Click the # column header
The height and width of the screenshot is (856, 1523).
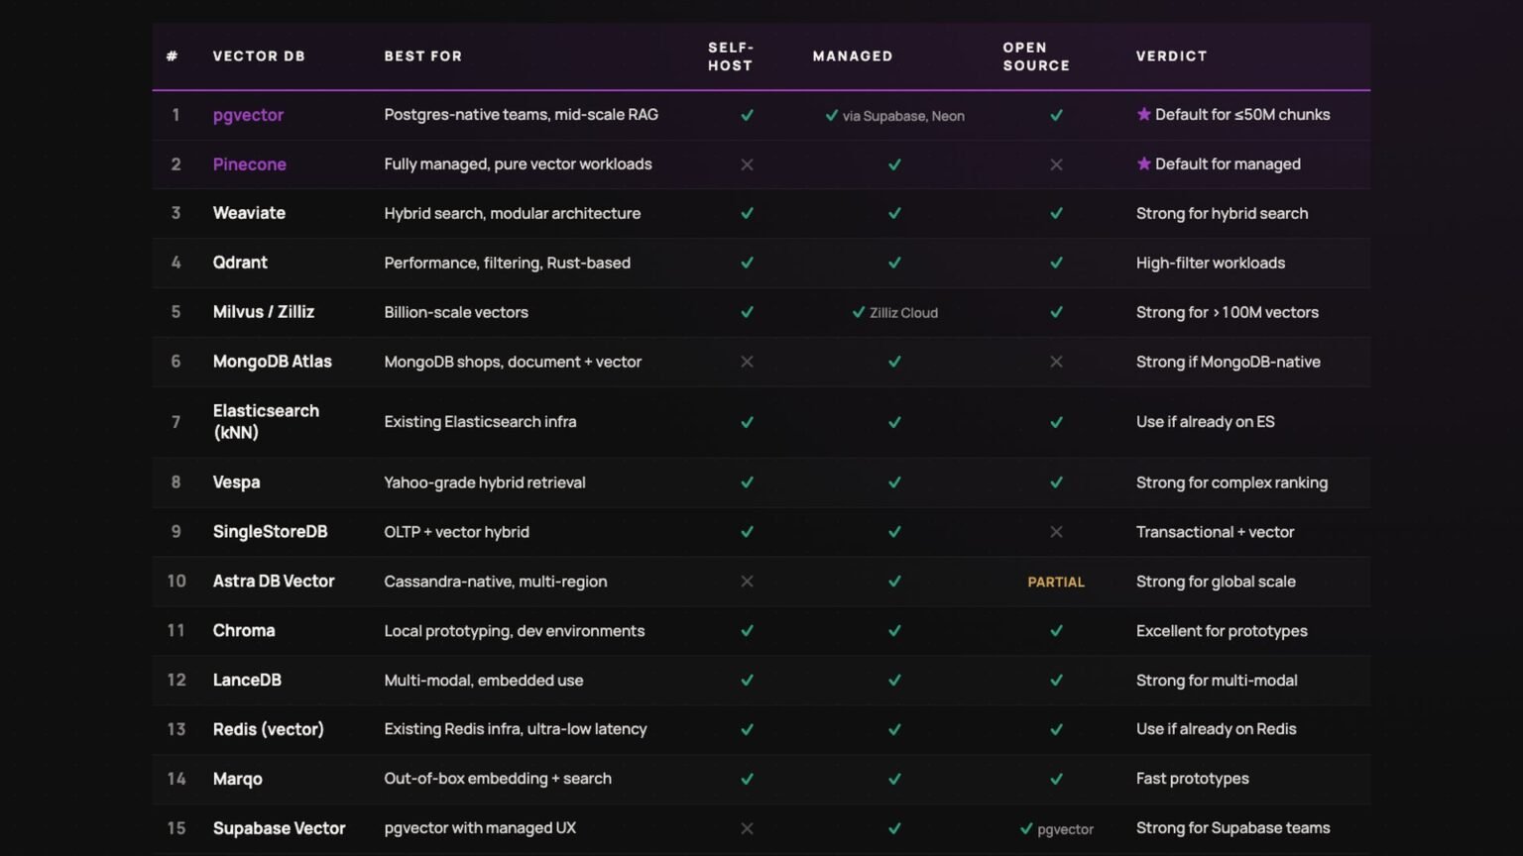pos(172,56)
